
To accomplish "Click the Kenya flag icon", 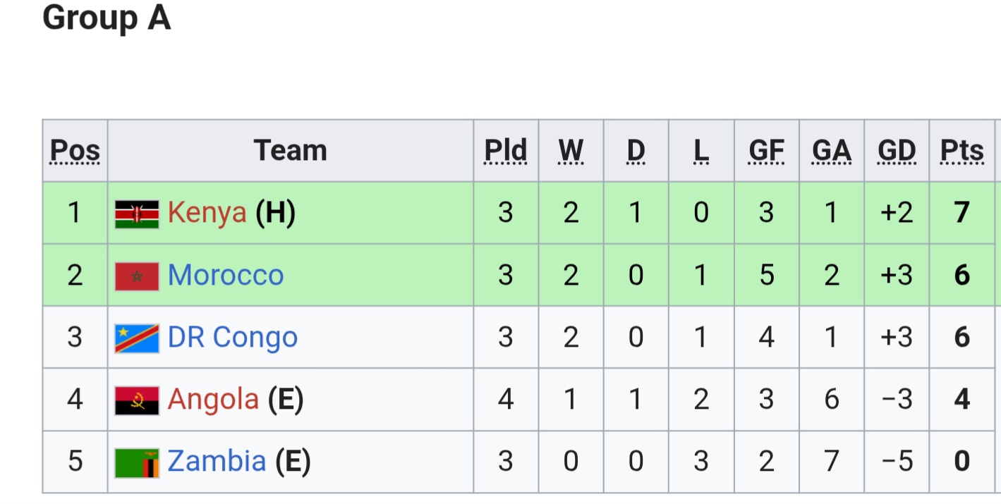I will point(137,214).
